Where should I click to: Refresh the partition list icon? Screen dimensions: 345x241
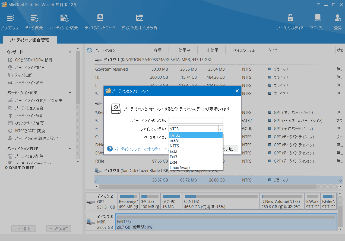pyautogui.click(x=89, y=50)
